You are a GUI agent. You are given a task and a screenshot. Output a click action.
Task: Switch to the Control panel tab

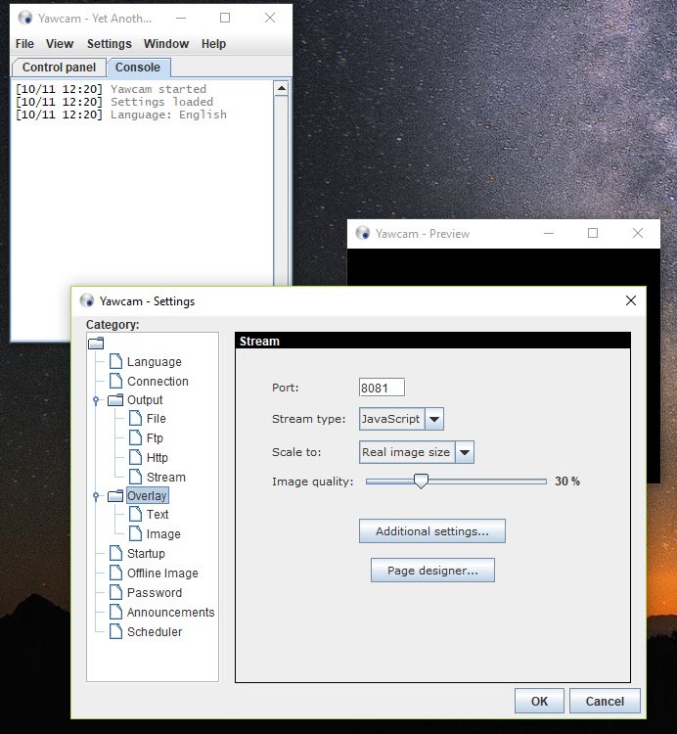(59, 68)
